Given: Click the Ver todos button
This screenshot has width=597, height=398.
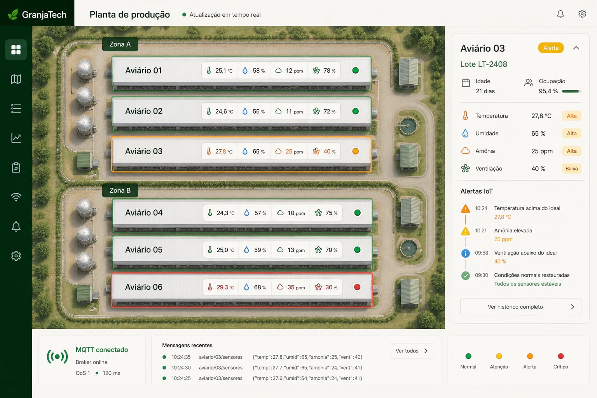Looking at the screenshot, I should click(x=412, y=351).
